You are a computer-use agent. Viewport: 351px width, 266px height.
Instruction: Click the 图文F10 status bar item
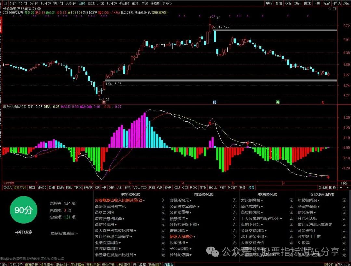click(331, 264)
